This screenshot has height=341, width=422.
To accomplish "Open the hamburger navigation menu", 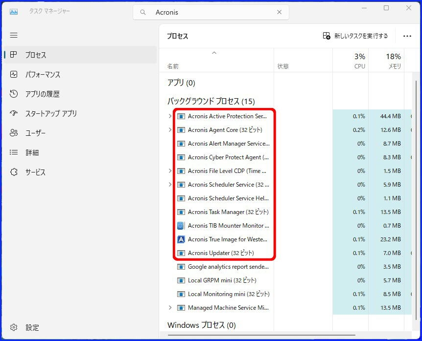I will click(x=14, y=35).
